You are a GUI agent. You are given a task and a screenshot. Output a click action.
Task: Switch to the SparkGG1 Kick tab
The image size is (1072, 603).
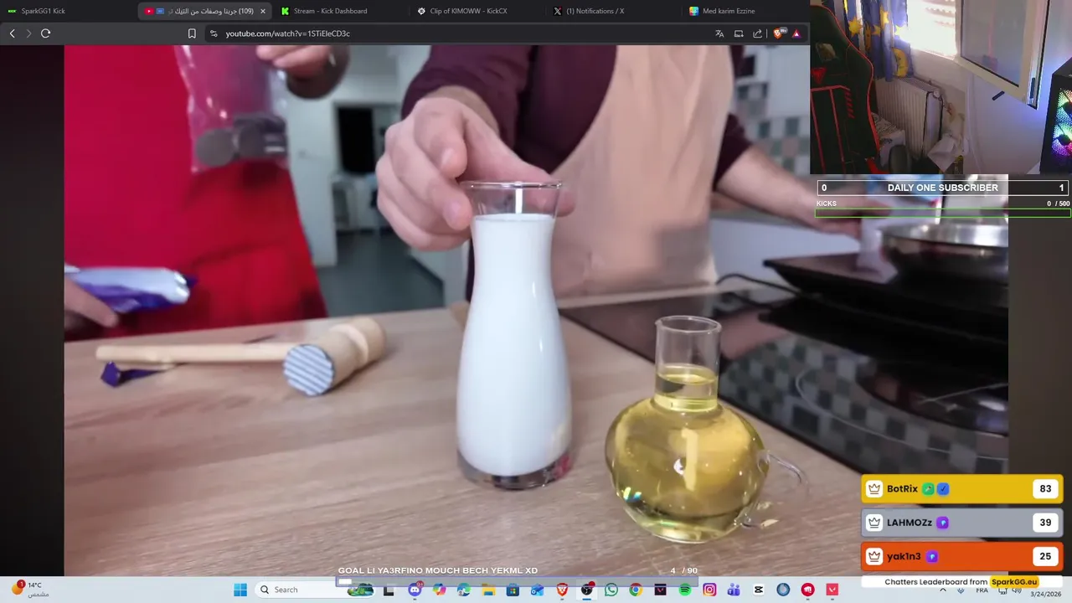pyautogui.click(x=67, y=11)
